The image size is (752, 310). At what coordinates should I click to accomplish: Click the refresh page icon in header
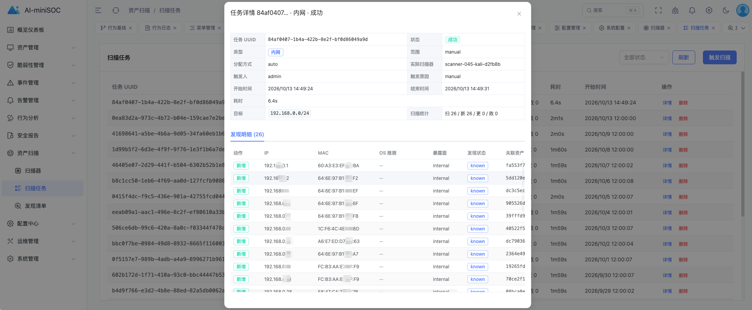point(116,10)
